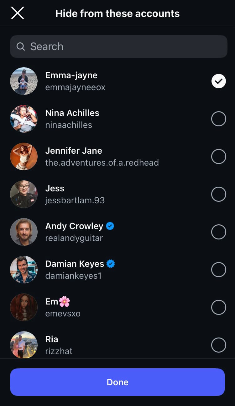Screen dimensions: 235x406
Task: Tap the avatar for jessbartlam.93
Action: click(x=24, y=194)
